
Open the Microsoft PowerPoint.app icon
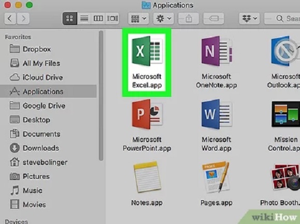147,114
